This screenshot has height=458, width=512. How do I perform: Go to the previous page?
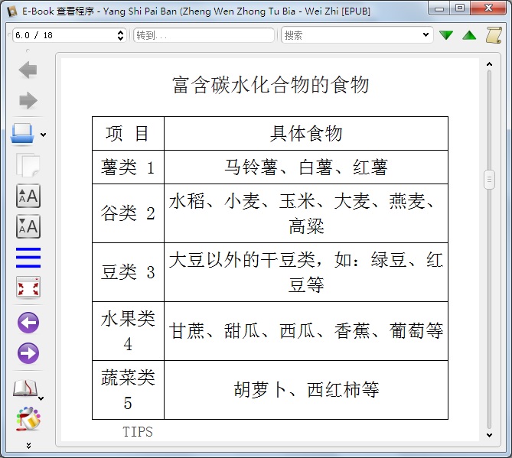click(28, 323)
